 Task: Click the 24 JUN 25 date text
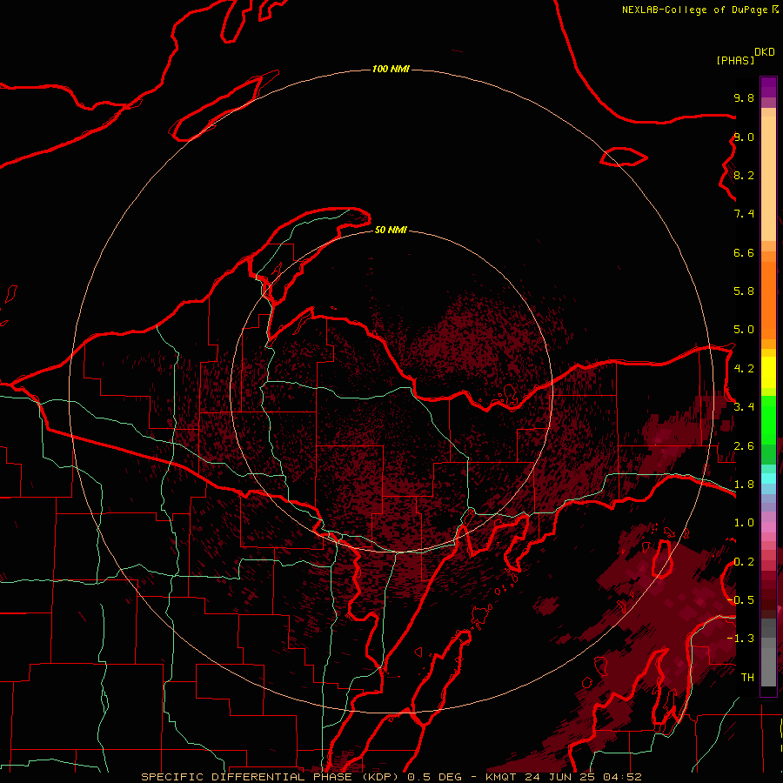pos(560,777)
